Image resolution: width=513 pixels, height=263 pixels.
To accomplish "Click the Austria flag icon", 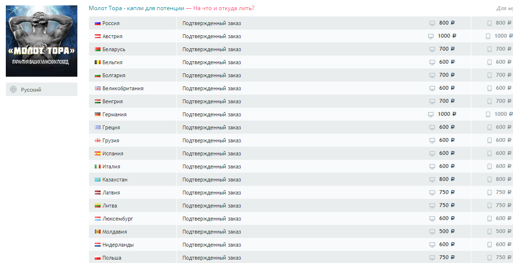I will point(97,36).
